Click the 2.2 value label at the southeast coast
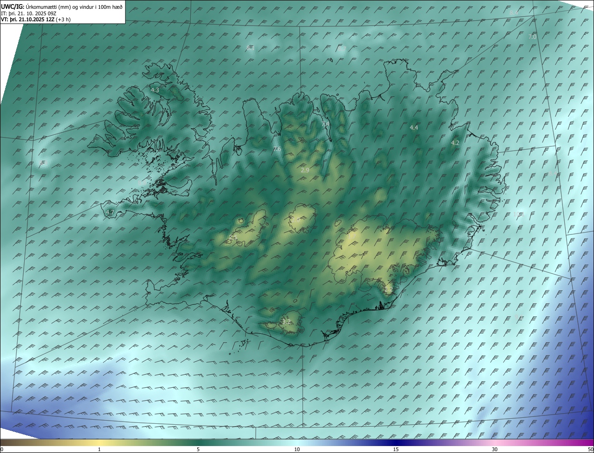594x453 pixels. (x=389, y=289)
